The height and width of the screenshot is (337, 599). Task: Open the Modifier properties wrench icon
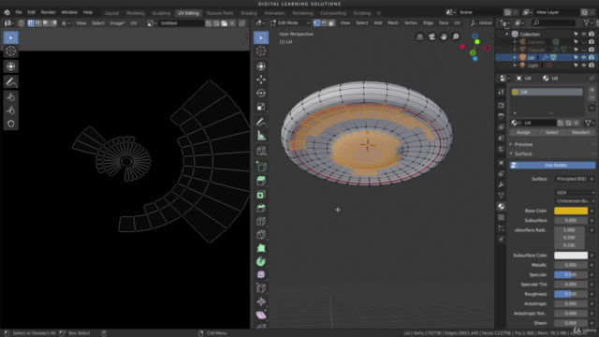502,184
